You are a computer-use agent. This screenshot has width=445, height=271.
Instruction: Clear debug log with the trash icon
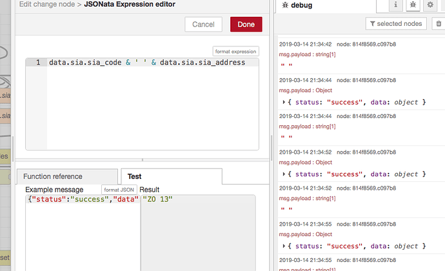click(439, 24)
